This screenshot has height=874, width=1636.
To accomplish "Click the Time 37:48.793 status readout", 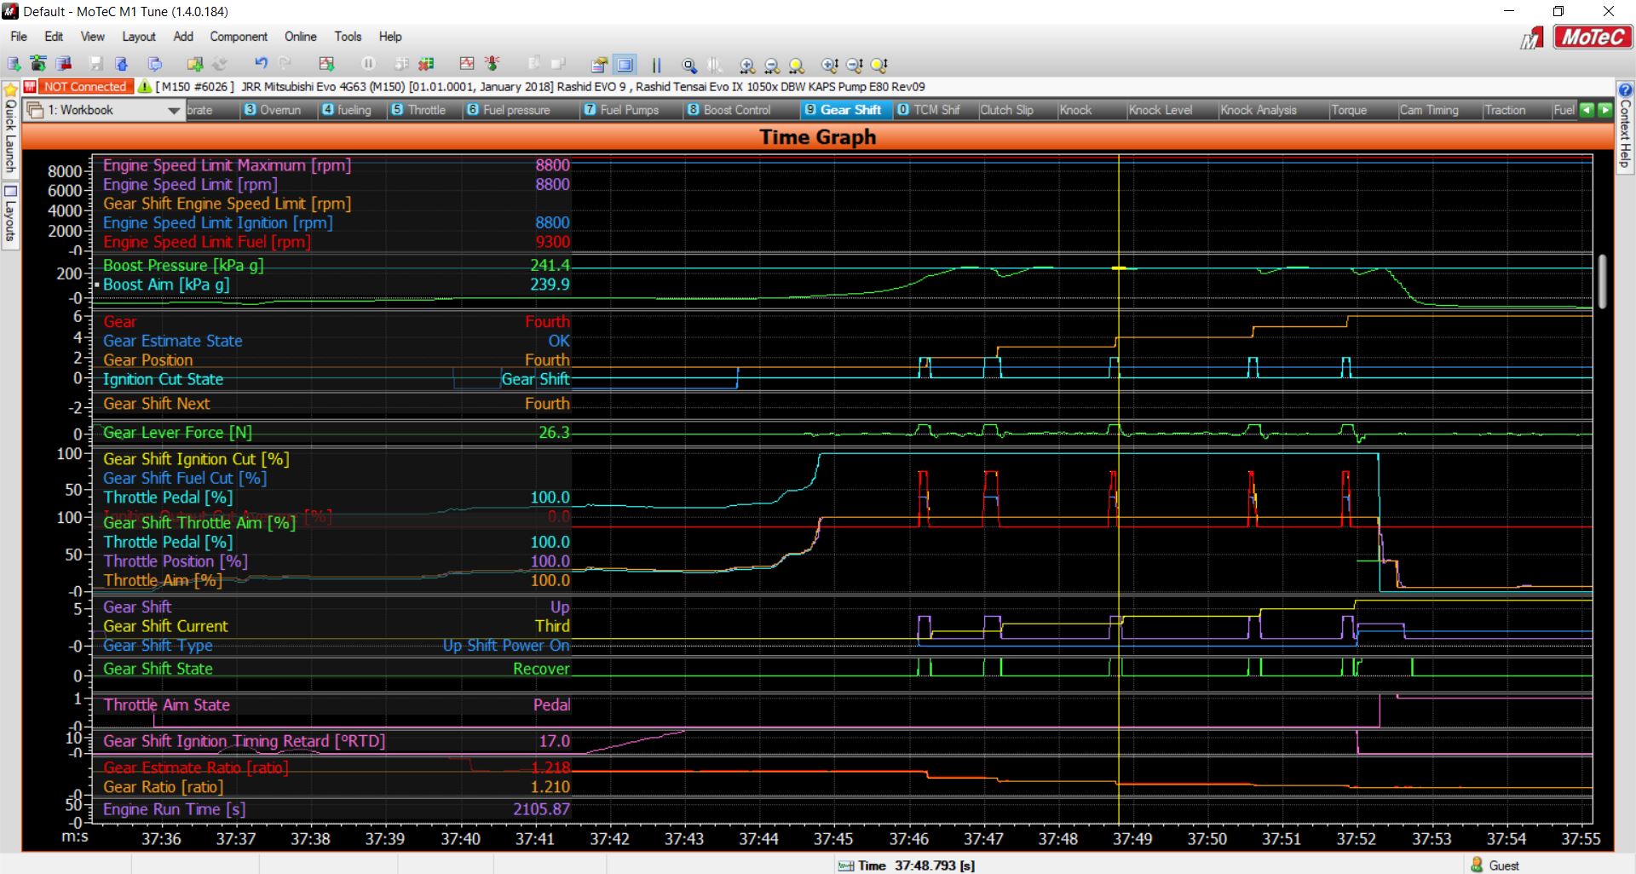I will point(907,865).
